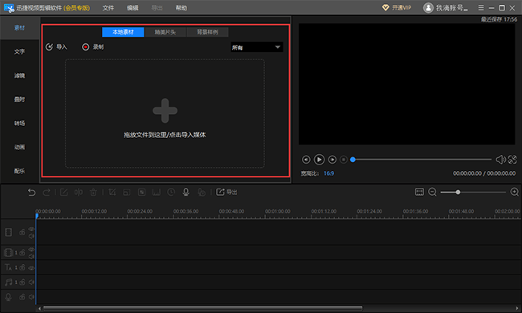Mute the voiceover microphone track speaker
The height and width of the screenshot is (313, 522).
pyautogui.click(x=31, y=296)
